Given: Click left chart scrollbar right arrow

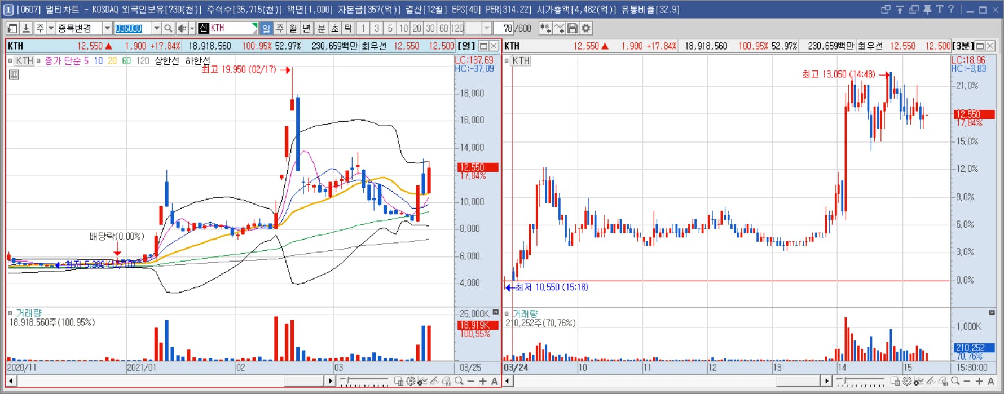Looking at the screenshot, I should coord(330,381).
